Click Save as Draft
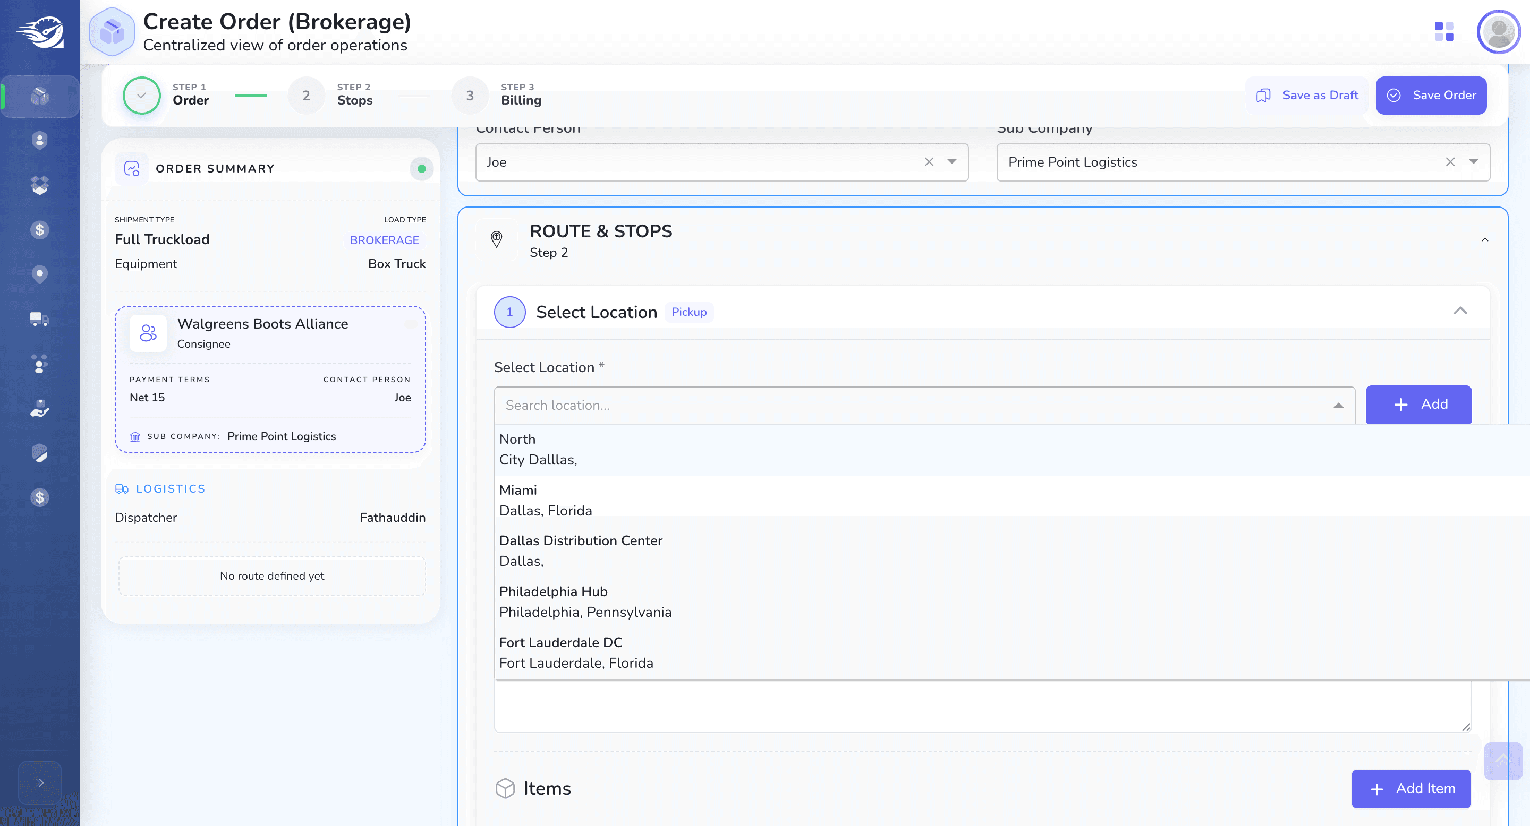 pyautogui.click(x=1307, y=95)
